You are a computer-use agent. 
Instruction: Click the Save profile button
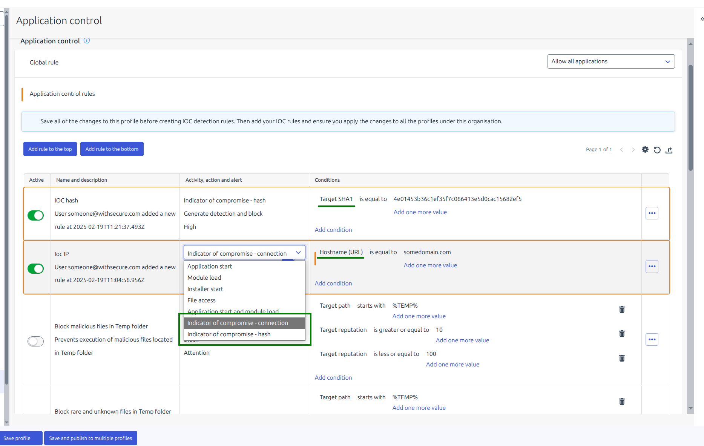coord(21,438)
